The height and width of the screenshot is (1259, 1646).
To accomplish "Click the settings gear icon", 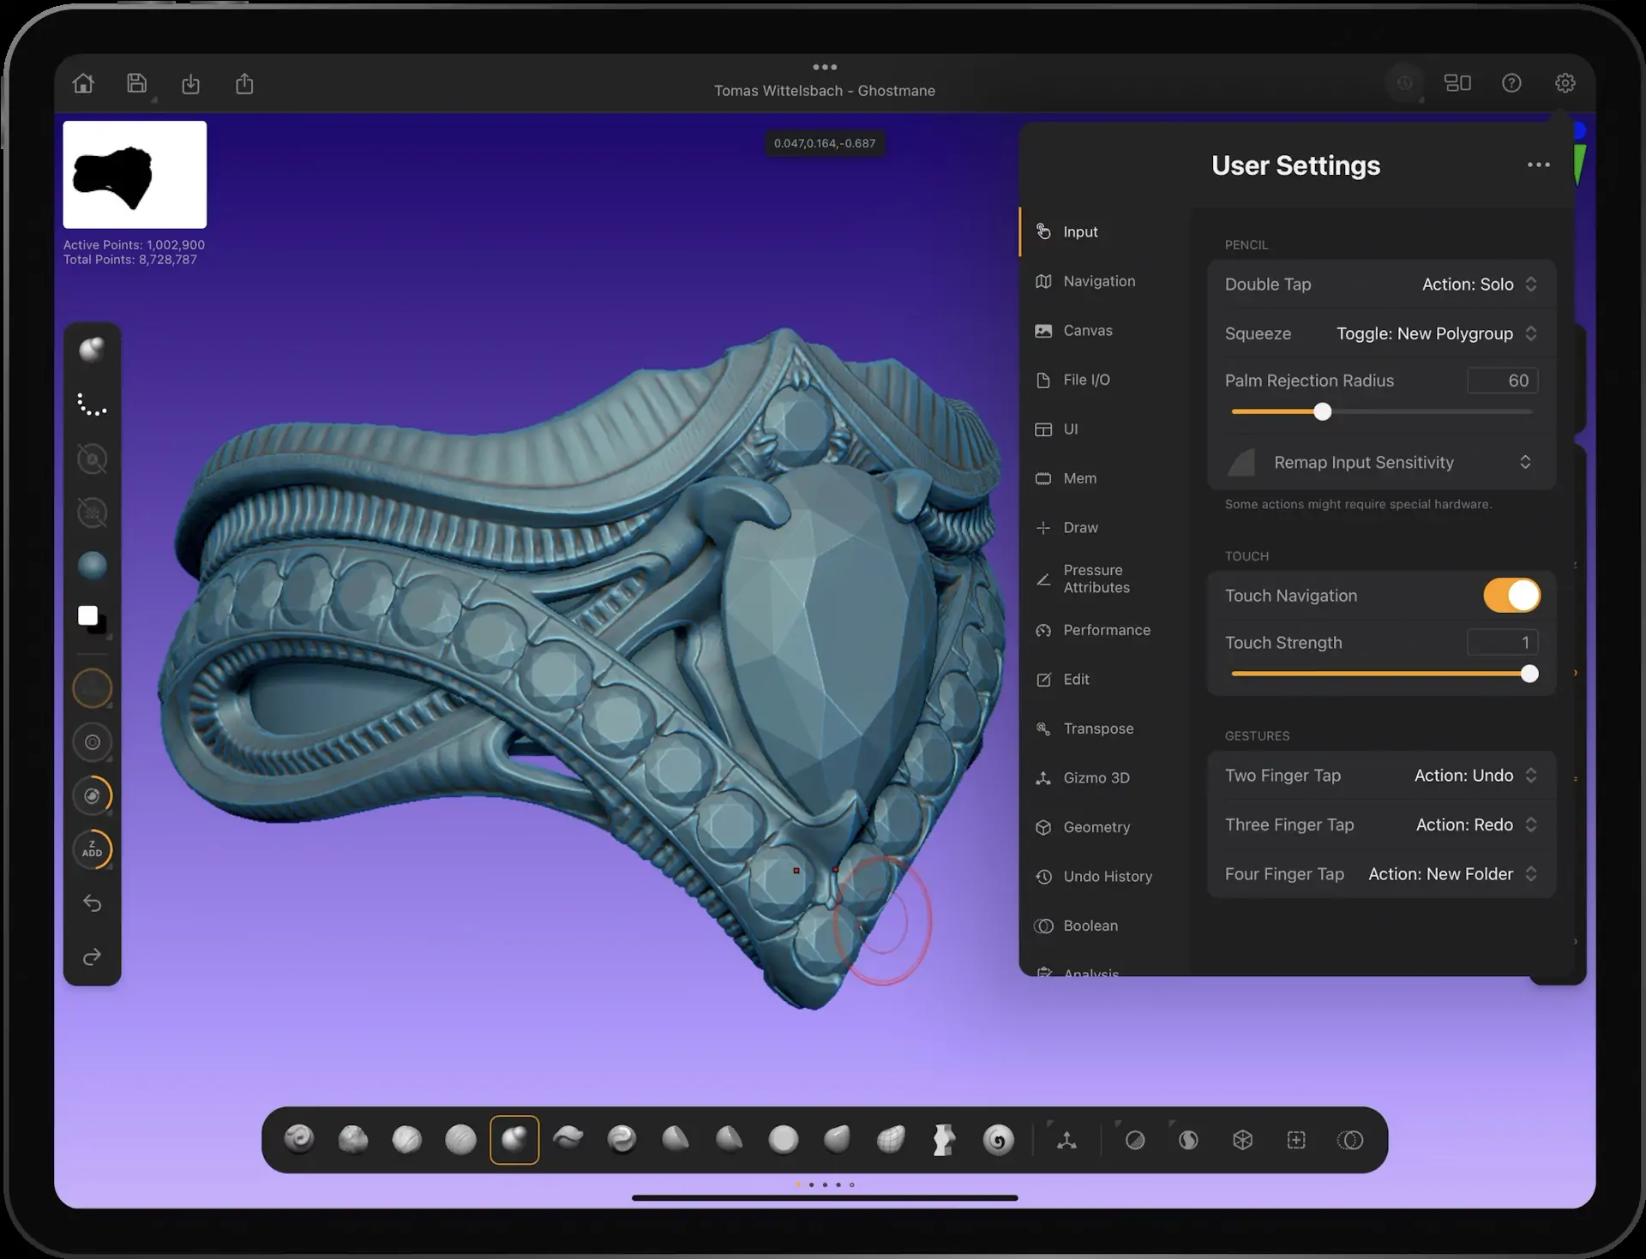I will 1565,83.
